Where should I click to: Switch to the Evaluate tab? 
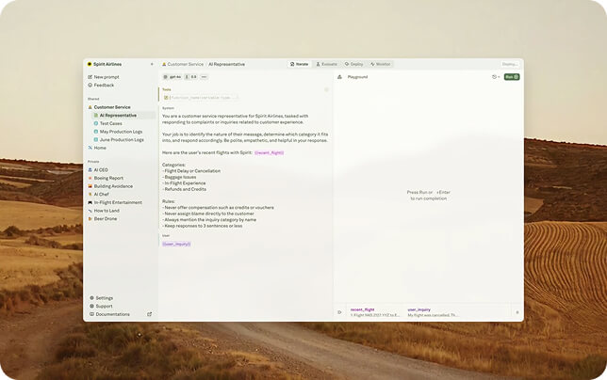327,64
